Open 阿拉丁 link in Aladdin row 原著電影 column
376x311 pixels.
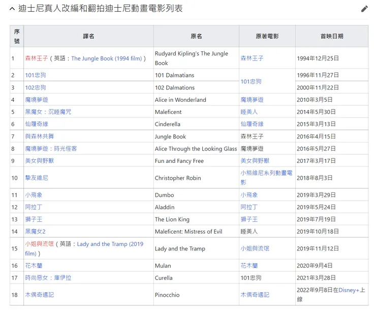click(x=249, y=207)
